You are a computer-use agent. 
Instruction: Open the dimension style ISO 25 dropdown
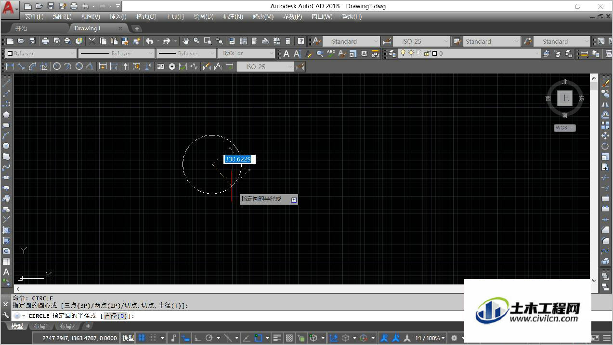[421, 41]
